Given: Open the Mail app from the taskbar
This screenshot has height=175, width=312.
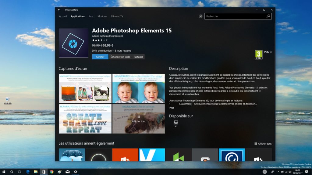Looking at the screenshot, I should [67, 172].
